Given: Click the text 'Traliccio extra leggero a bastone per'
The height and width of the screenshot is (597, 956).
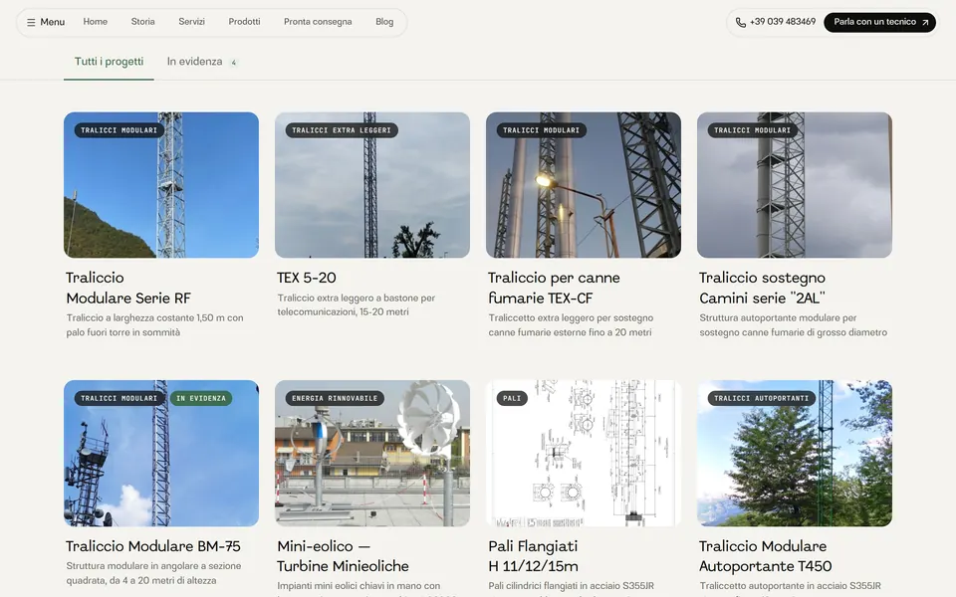Looking at the screenshot, I should pos(357,298).
